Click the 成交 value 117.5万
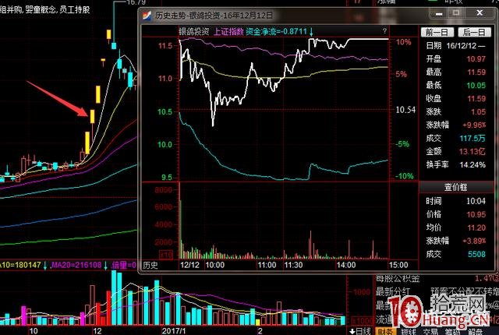Viewport: 499px width, 335px height. [472, 138]
